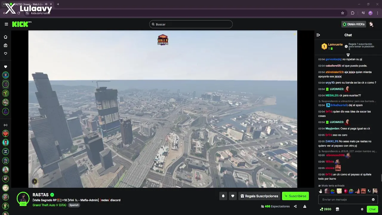Click the KICK logo
This screenshot has height=215, width=382.
[21, 24]
